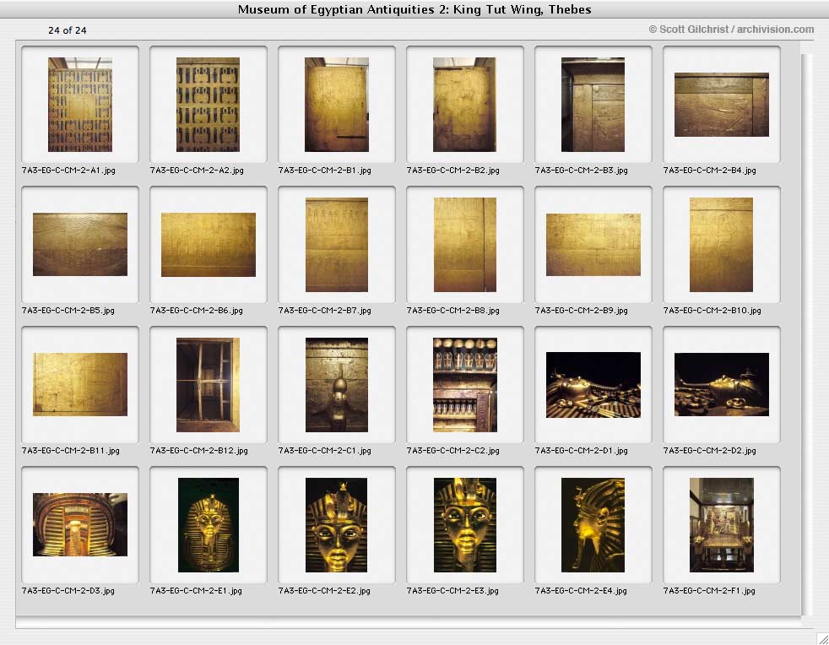Image resolution: width=829 pixels, height=645 pixels.
Task: Click the filename 7A3-EG-C-CM-2-B11.jpg
Action: click(x=71, y=451)
